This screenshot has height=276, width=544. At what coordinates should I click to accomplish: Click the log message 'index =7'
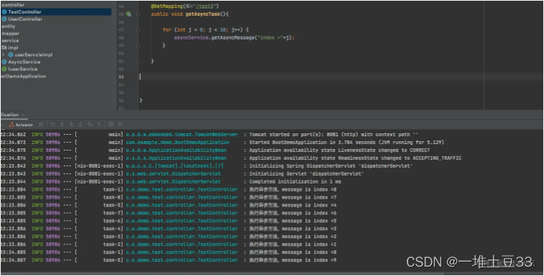click(x=293, y=197)
